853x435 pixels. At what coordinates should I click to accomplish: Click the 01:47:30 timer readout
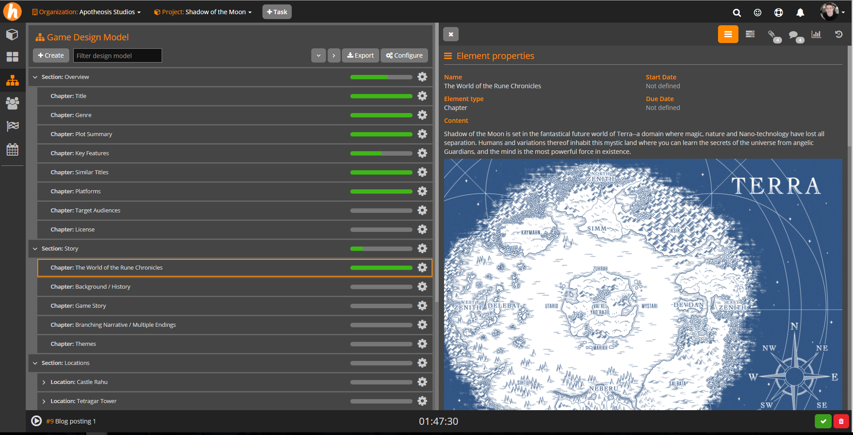[438, 421]
